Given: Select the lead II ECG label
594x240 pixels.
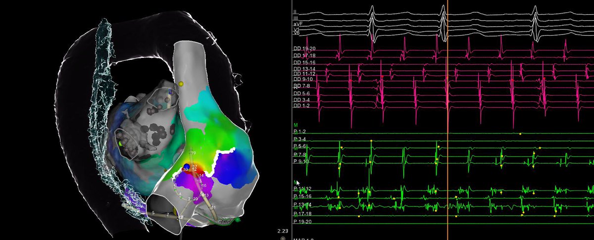Looking at the screenshot, I should (295, 11).
